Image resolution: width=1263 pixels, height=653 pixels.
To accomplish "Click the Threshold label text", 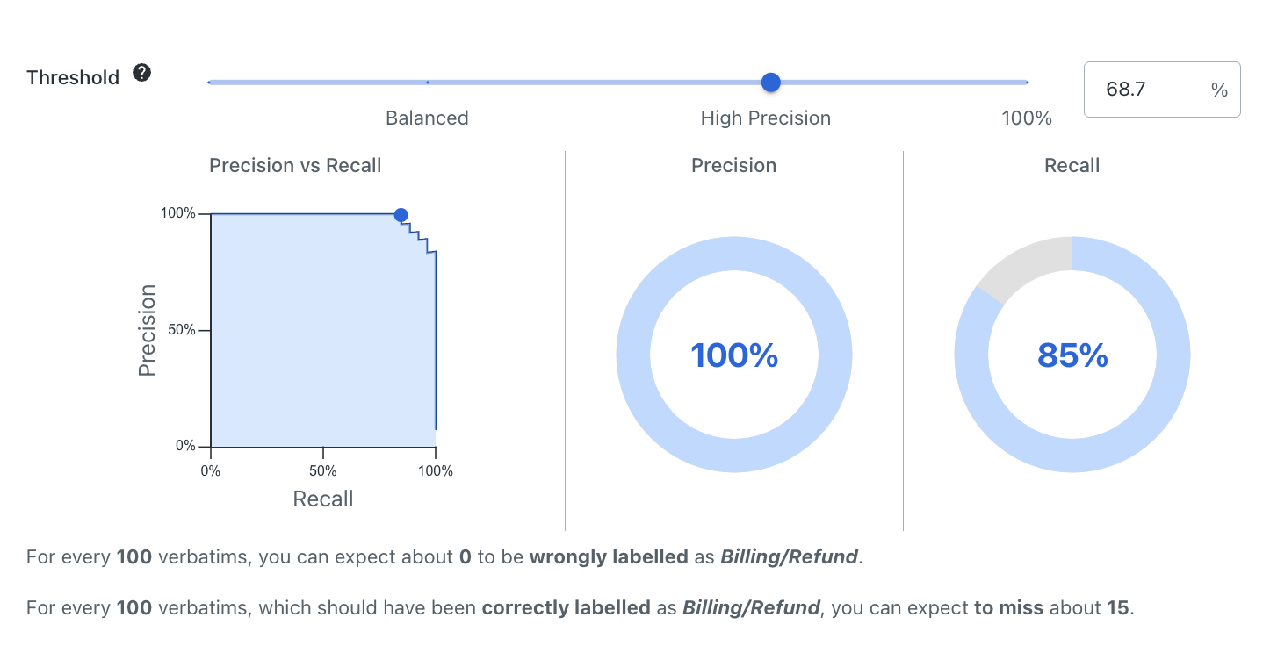I will pos(73,77).
